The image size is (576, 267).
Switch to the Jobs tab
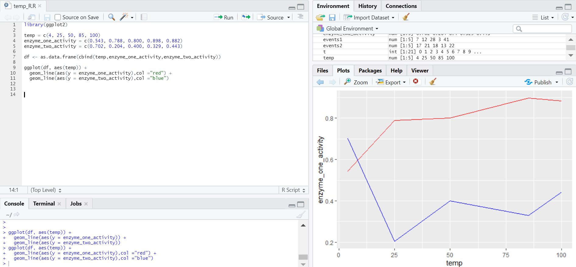(x=76, y=204)
